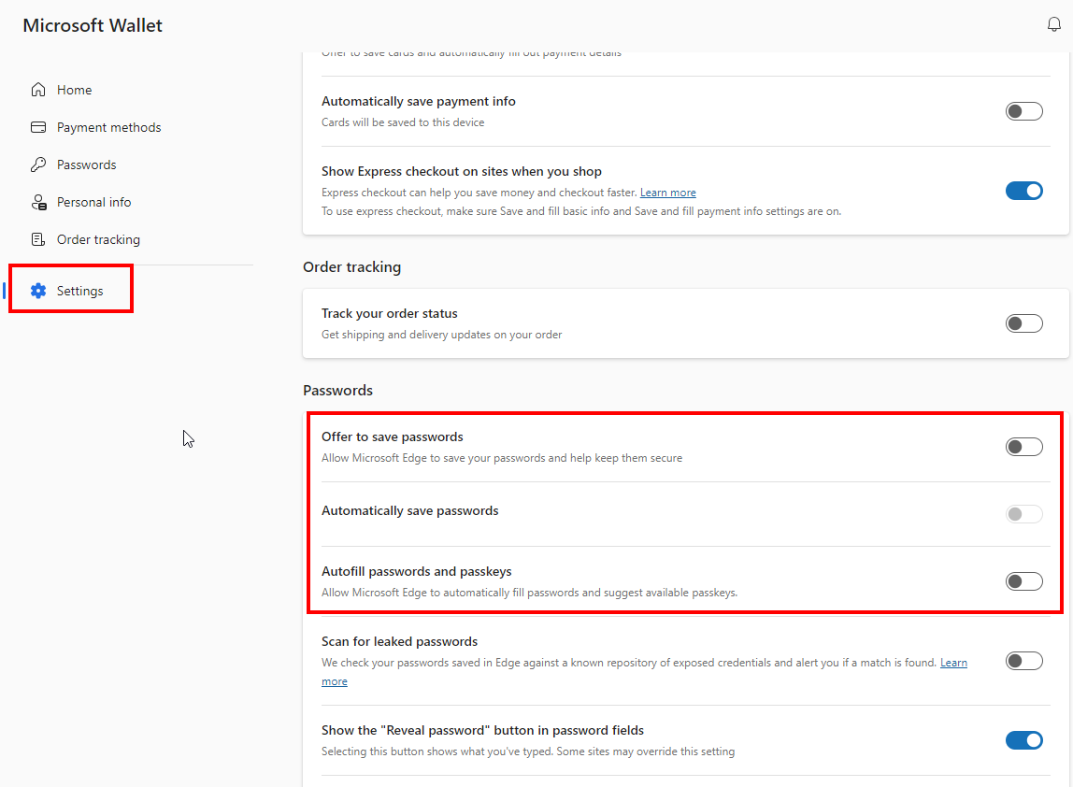Open the notifications bell icon
Image resolution: width=1073 pixels, height=787 pixels.
(1054, 24)
